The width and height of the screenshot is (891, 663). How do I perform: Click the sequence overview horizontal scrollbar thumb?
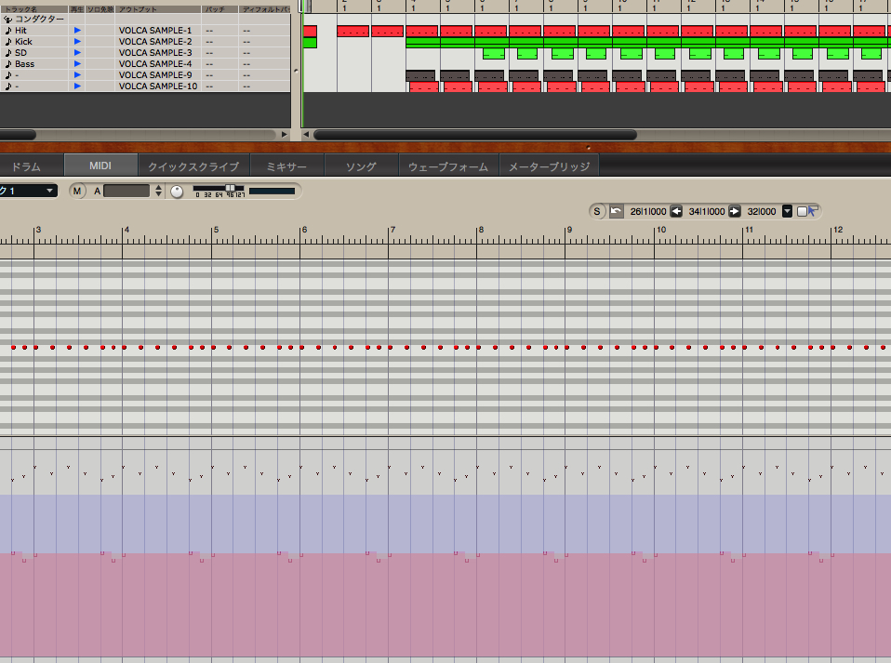click(x=475, y=135)
